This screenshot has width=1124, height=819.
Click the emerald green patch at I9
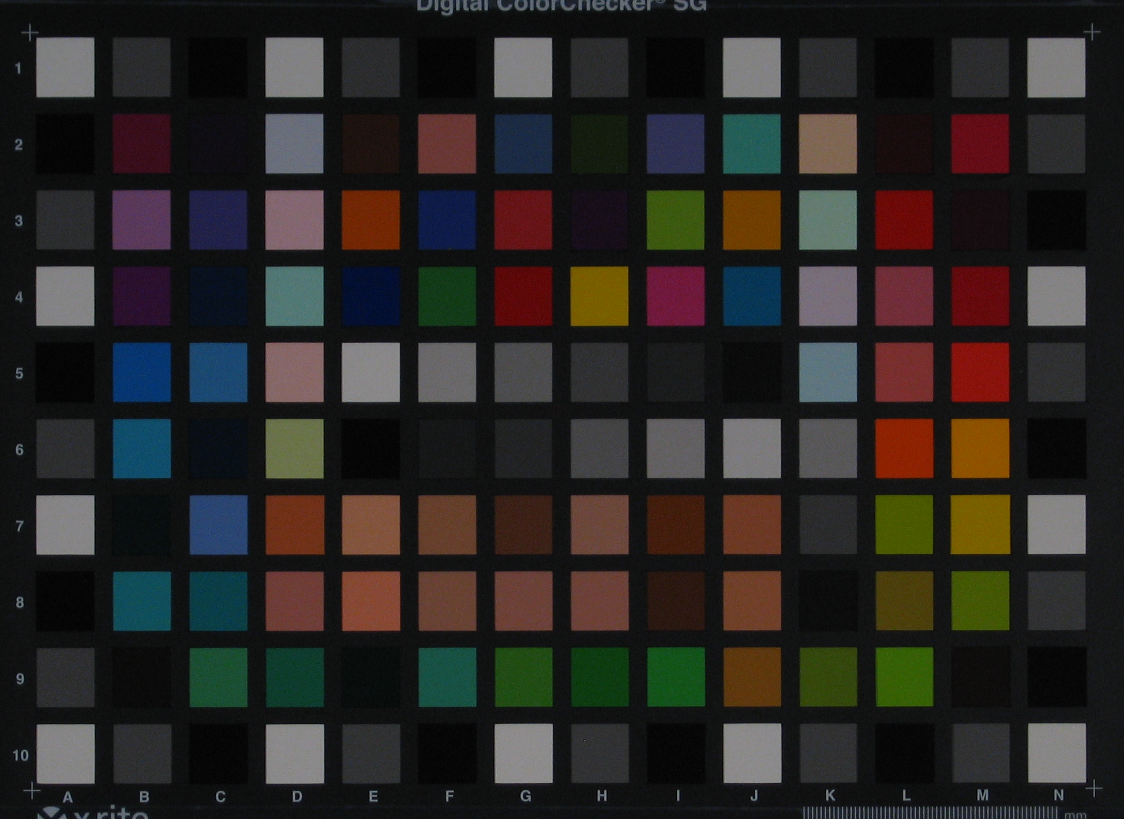click(675, 677)
